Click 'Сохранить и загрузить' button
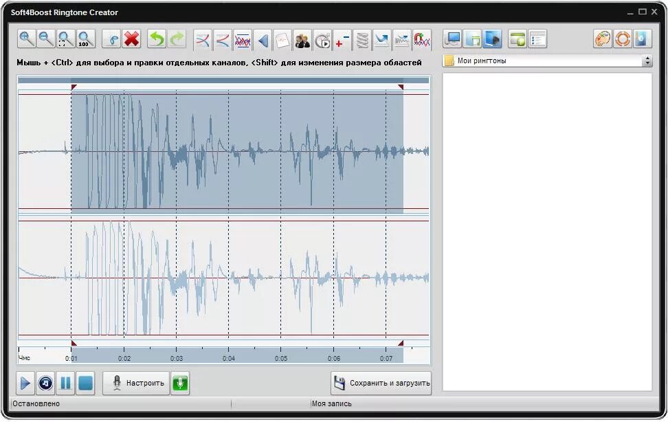This screenshot has height=422, width=668. [381, 383]
